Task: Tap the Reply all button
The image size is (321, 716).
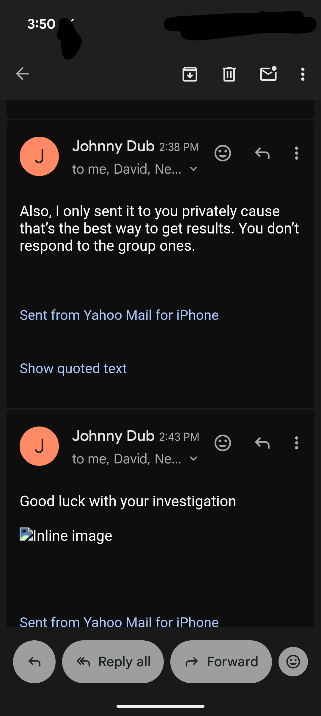Action: 113,661
